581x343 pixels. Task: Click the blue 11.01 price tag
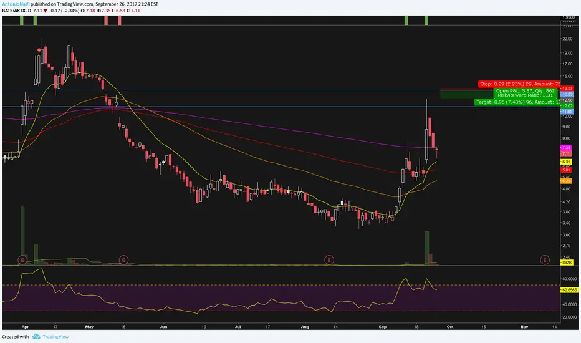pos(567,112)
